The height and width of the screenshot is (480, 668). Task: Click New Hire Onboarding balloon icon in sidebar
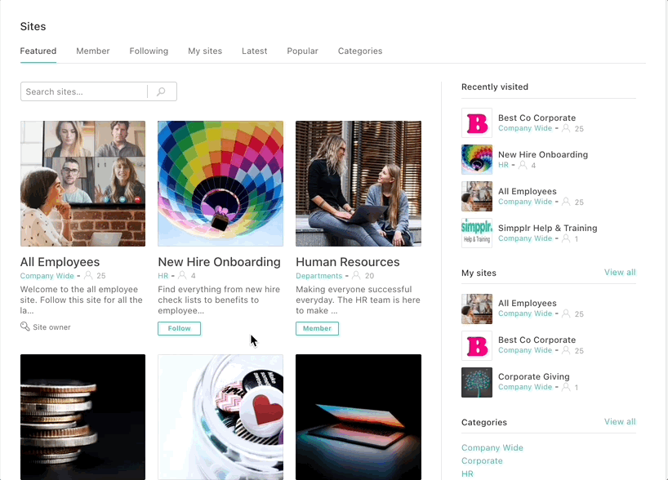(x=477, y=160)
